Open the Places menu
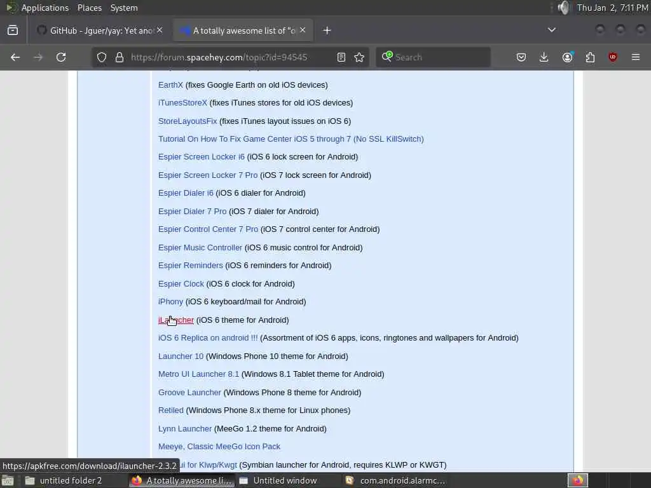 click(x=89, y=8)
